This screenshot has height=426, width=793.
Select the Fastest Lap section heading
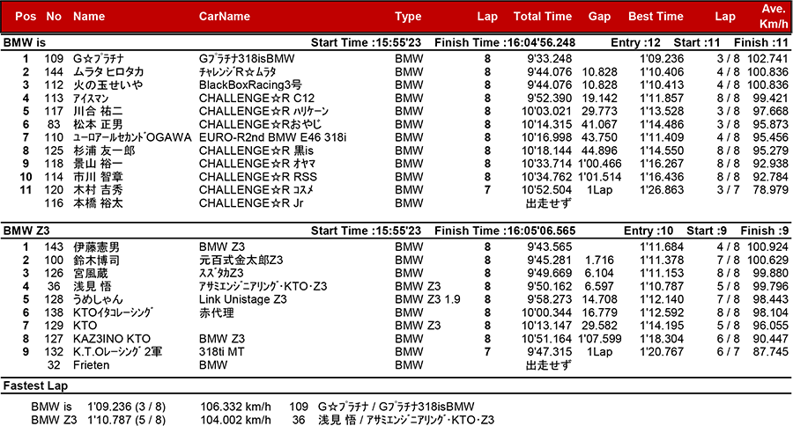tap(35, 386)
